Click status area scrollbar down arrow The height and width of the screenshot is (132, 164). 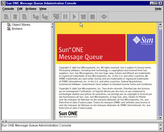pyautogui.click(x=160, y=128)
